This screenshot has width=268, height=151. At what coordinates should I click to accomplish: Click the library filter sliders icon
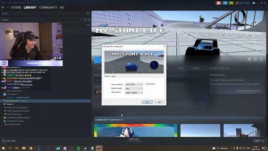click(88, 25)
